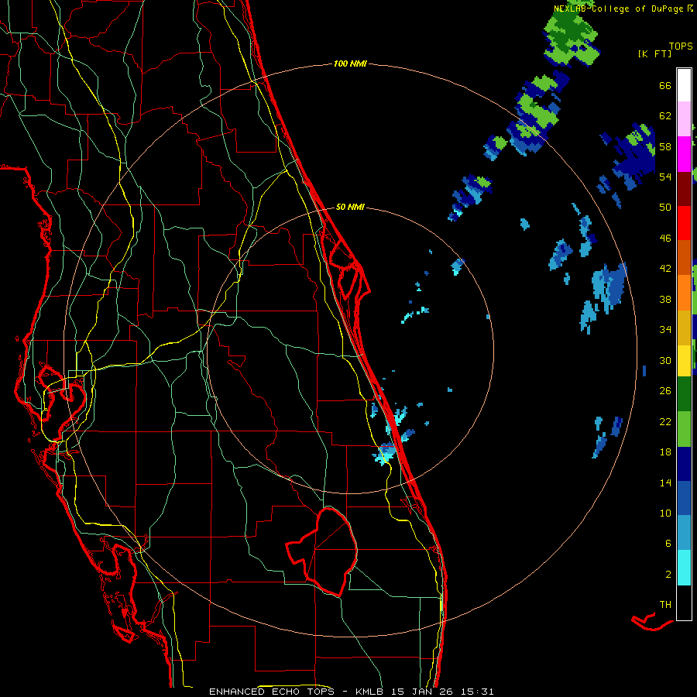Click the 100 NMI range ring label

tap(350, 64)
